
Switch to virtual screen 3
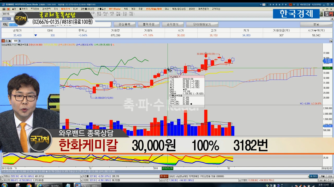click(x=270, y=5)
